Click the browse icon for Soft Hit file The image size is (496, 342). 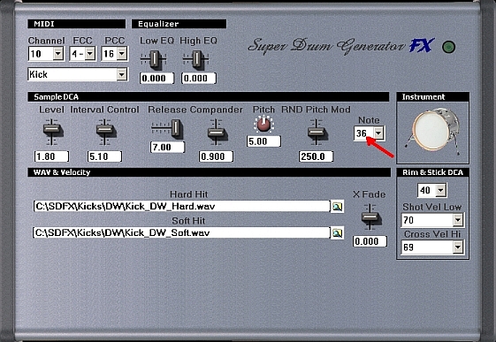pyautogui.click(x=337, y=233)
